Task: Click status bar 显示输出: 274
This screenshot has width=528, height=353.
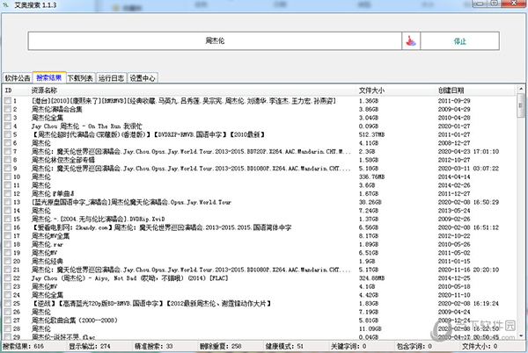Action: click(x=90, y=346)
